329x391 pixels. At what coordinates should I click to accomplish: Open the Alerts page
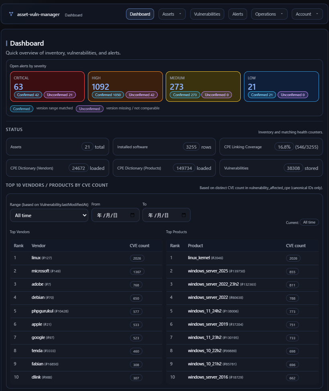tap(238, 14)
